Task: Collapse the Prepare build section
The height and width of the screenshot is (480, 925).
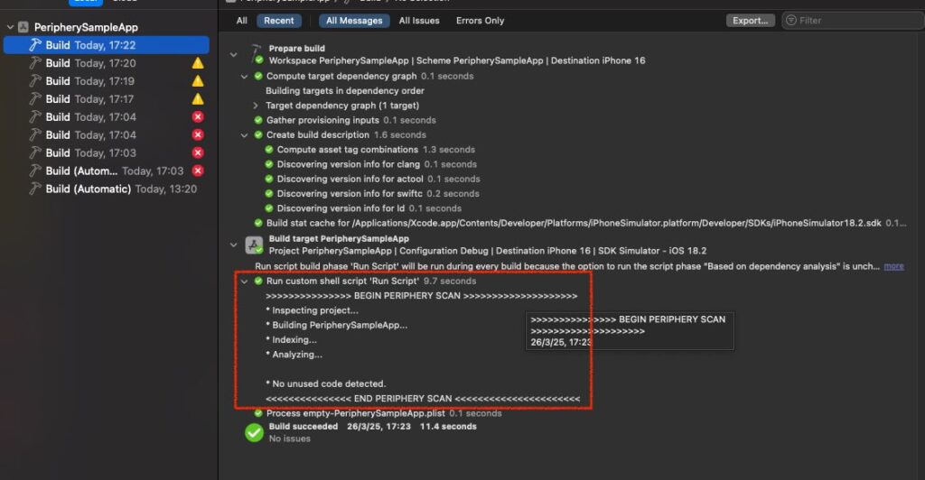Action: coord(234,55)
